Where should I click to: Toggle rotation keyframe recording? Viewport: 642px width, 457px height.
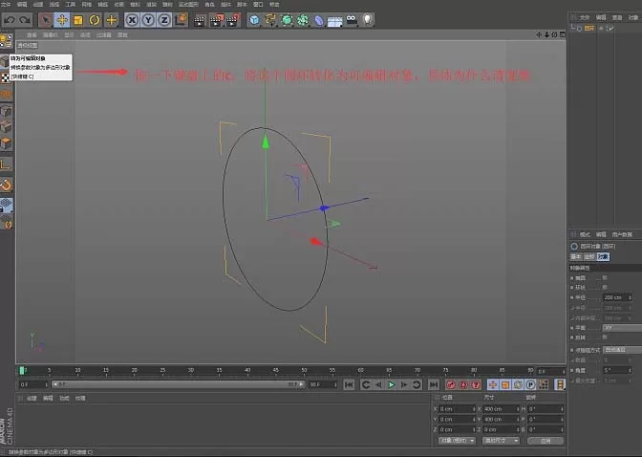[x=518, y=384]
